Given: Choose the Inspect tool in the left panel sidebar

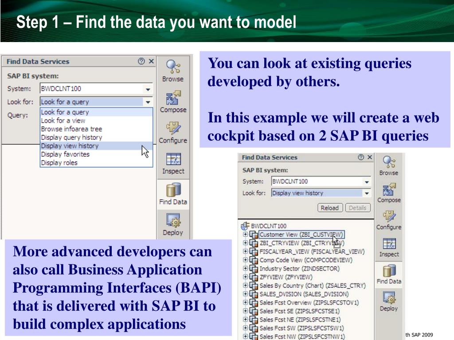Looking at the screenshot, I should (x=173, y=163).
